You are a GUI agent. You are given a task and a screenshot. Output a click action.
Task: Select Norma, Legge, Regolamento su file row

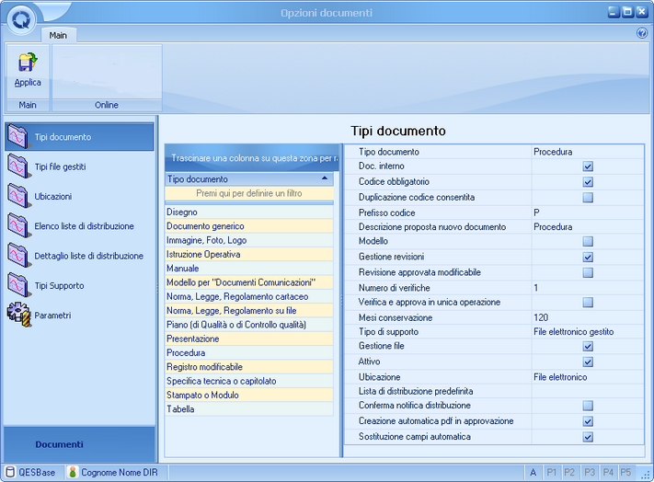tap(249, 311)
